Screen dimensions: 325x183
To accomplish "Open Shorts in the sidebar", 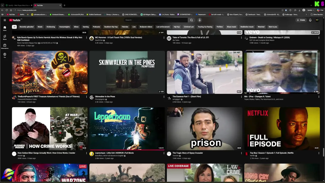I will pos(5,37).
